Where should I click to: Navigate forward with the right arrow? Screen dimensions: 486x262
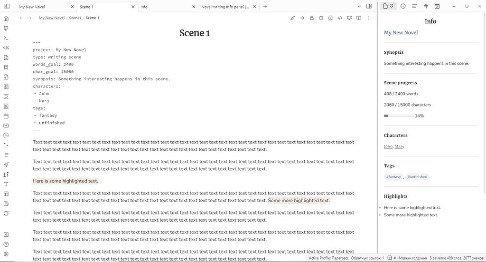[x=30, y=18]
